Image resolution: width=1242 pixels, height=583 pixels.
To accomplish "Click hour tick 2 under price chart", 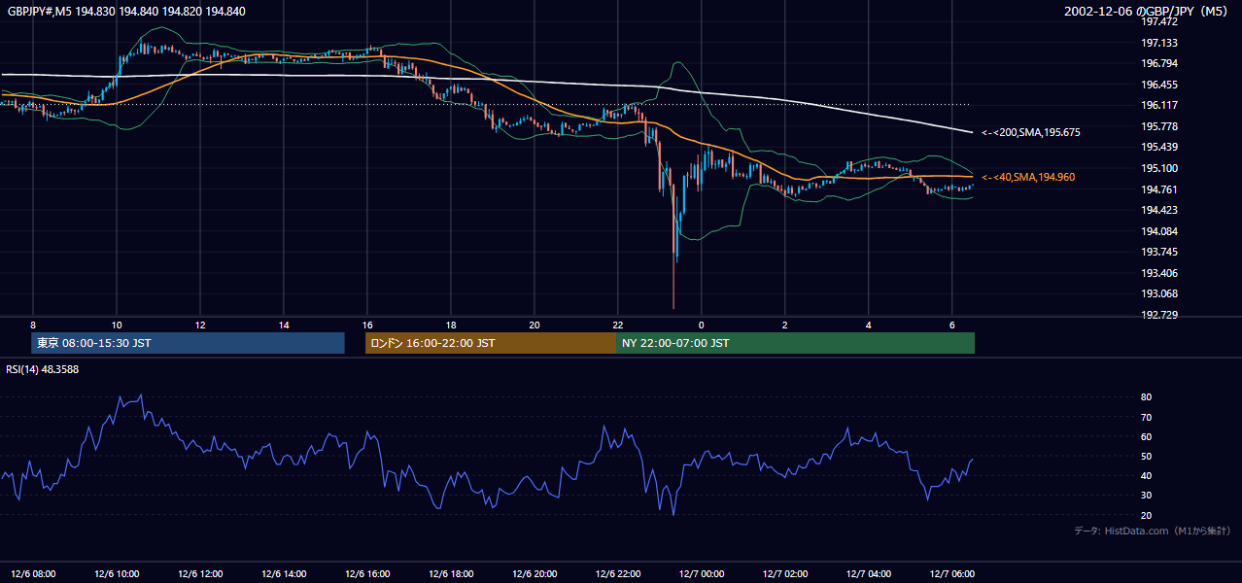I will coord(785,325).
